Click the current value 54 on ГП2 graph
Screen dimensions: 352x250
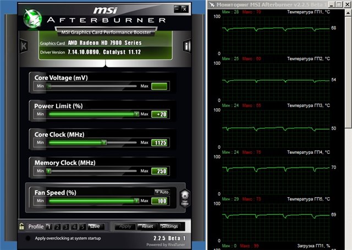point(334,80)
